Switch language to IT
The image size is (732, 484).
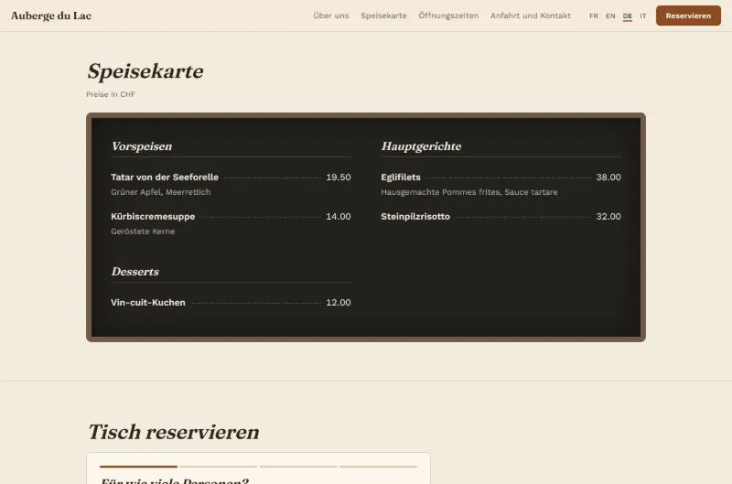pyautogui.click(x=643, y=16)
